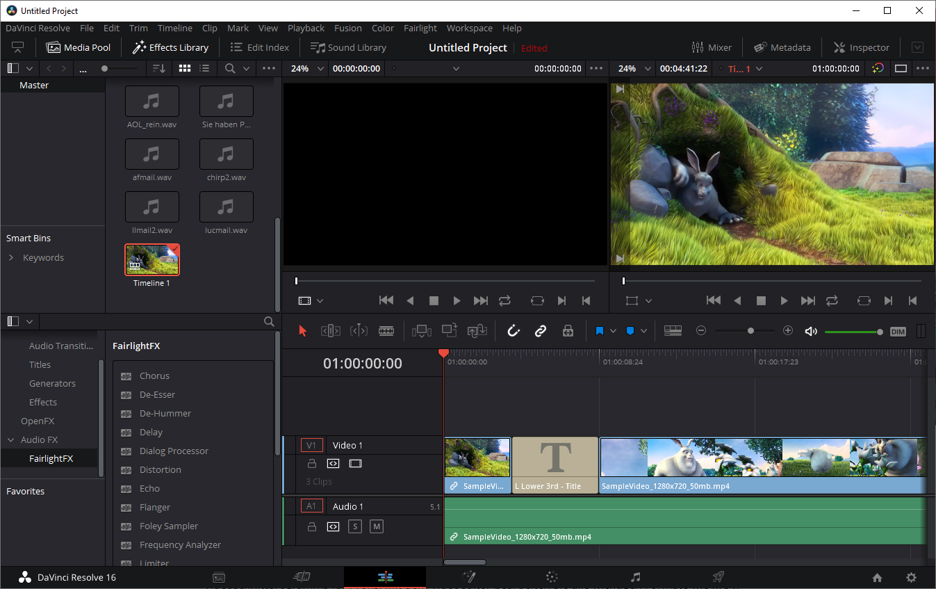Screen dimensions: 936x589
Task: Click the green volume slider
Action: click(852, 332)
